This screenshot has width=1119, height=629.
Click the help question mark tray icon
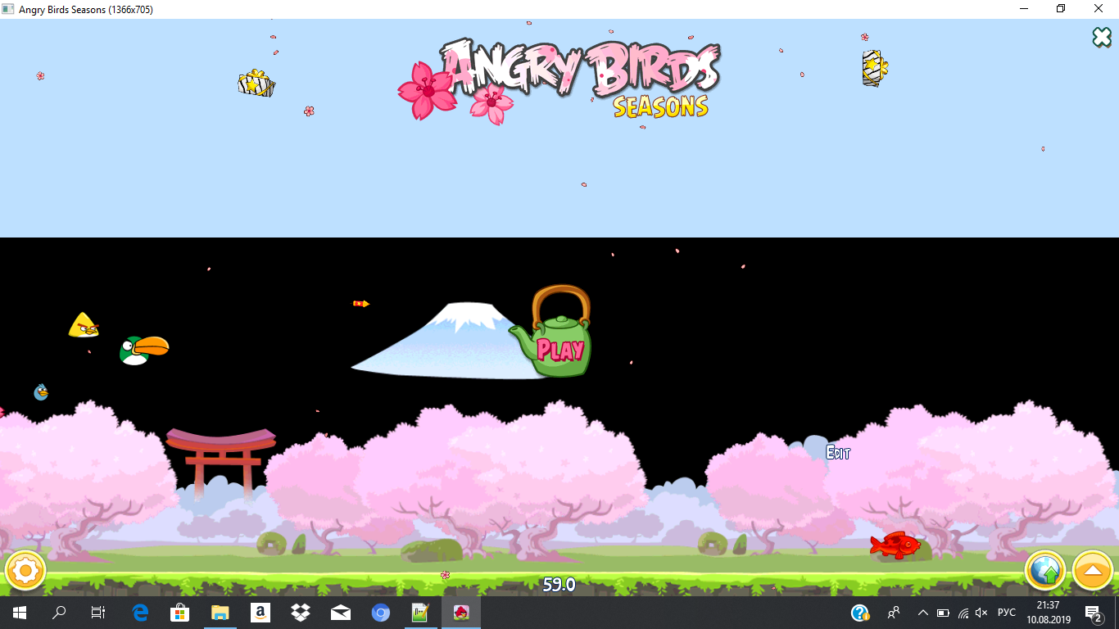[860, 613]
